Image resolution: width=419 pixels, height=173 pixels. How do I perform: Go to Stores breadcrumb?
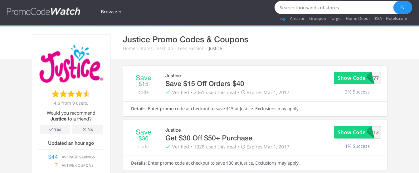point(146,48)
